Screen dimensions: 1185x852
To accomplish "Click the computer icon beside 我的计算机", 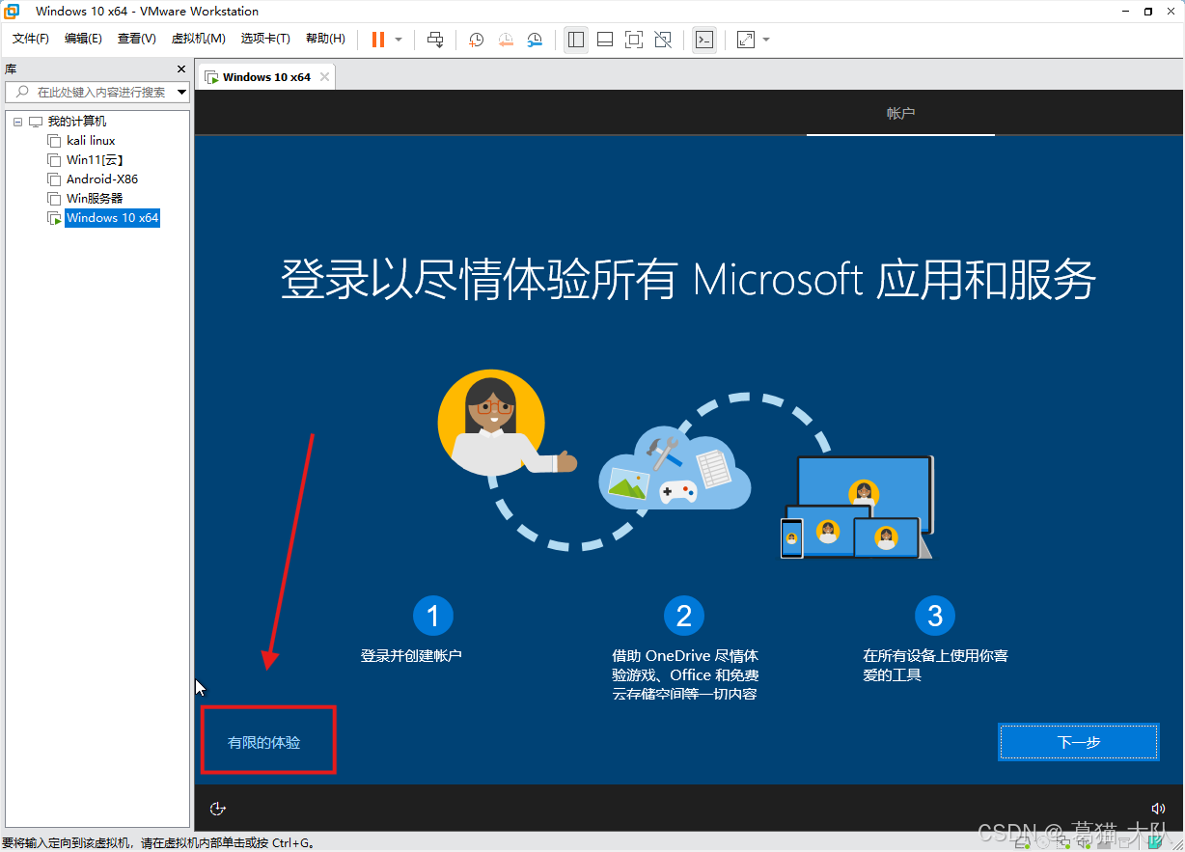I will click(36, 122).
